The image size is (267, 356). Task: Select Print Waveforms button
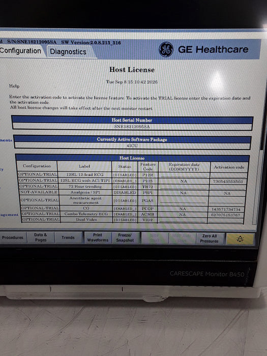pos(98,238)
